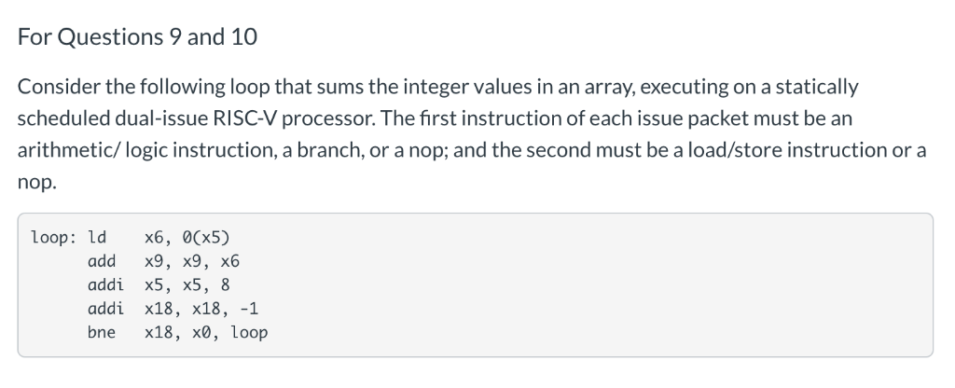Viewport: 955px width, 388px height.
Task: Click the first 'addi' mnemonic
Action: pos(106,285)
